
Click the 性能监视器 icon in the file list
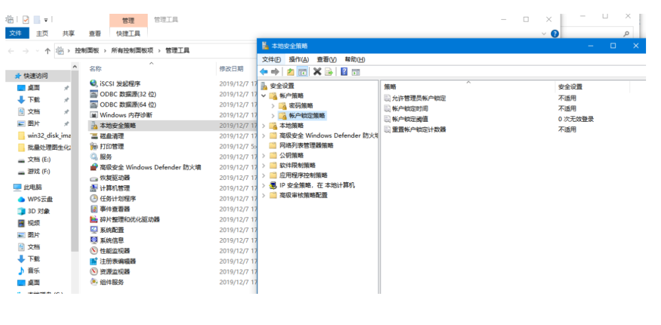(x=94, y=251)
